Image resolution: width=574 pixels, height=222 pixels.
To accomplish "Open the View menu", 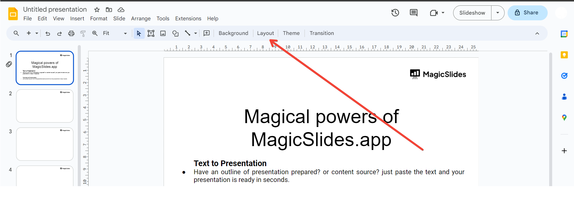I will coord(59,19).
